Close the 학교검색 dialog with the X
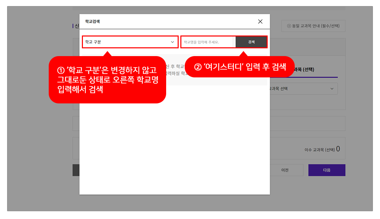Viewport: 380px width, 219px height. point(260,22)
